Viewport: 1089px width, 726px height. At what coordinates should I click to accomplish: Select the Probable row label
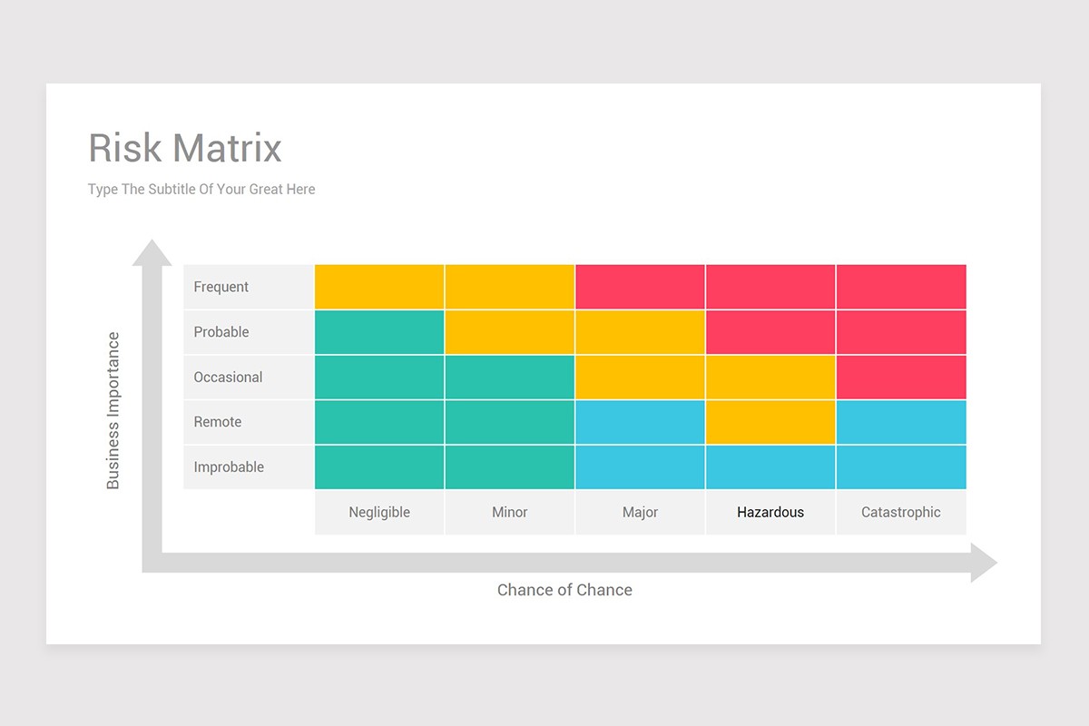pyautogui.click(x=221, y=332)
